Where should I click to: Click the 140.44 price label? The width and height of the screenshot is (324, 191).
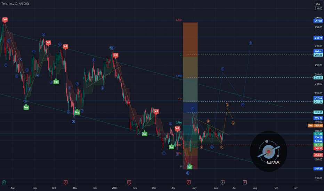click(x=318, y=168)
